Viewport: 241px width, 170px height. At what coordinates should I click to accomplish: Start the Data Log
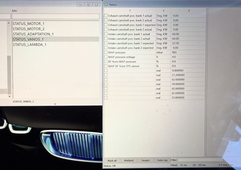(x=162, y=160)
